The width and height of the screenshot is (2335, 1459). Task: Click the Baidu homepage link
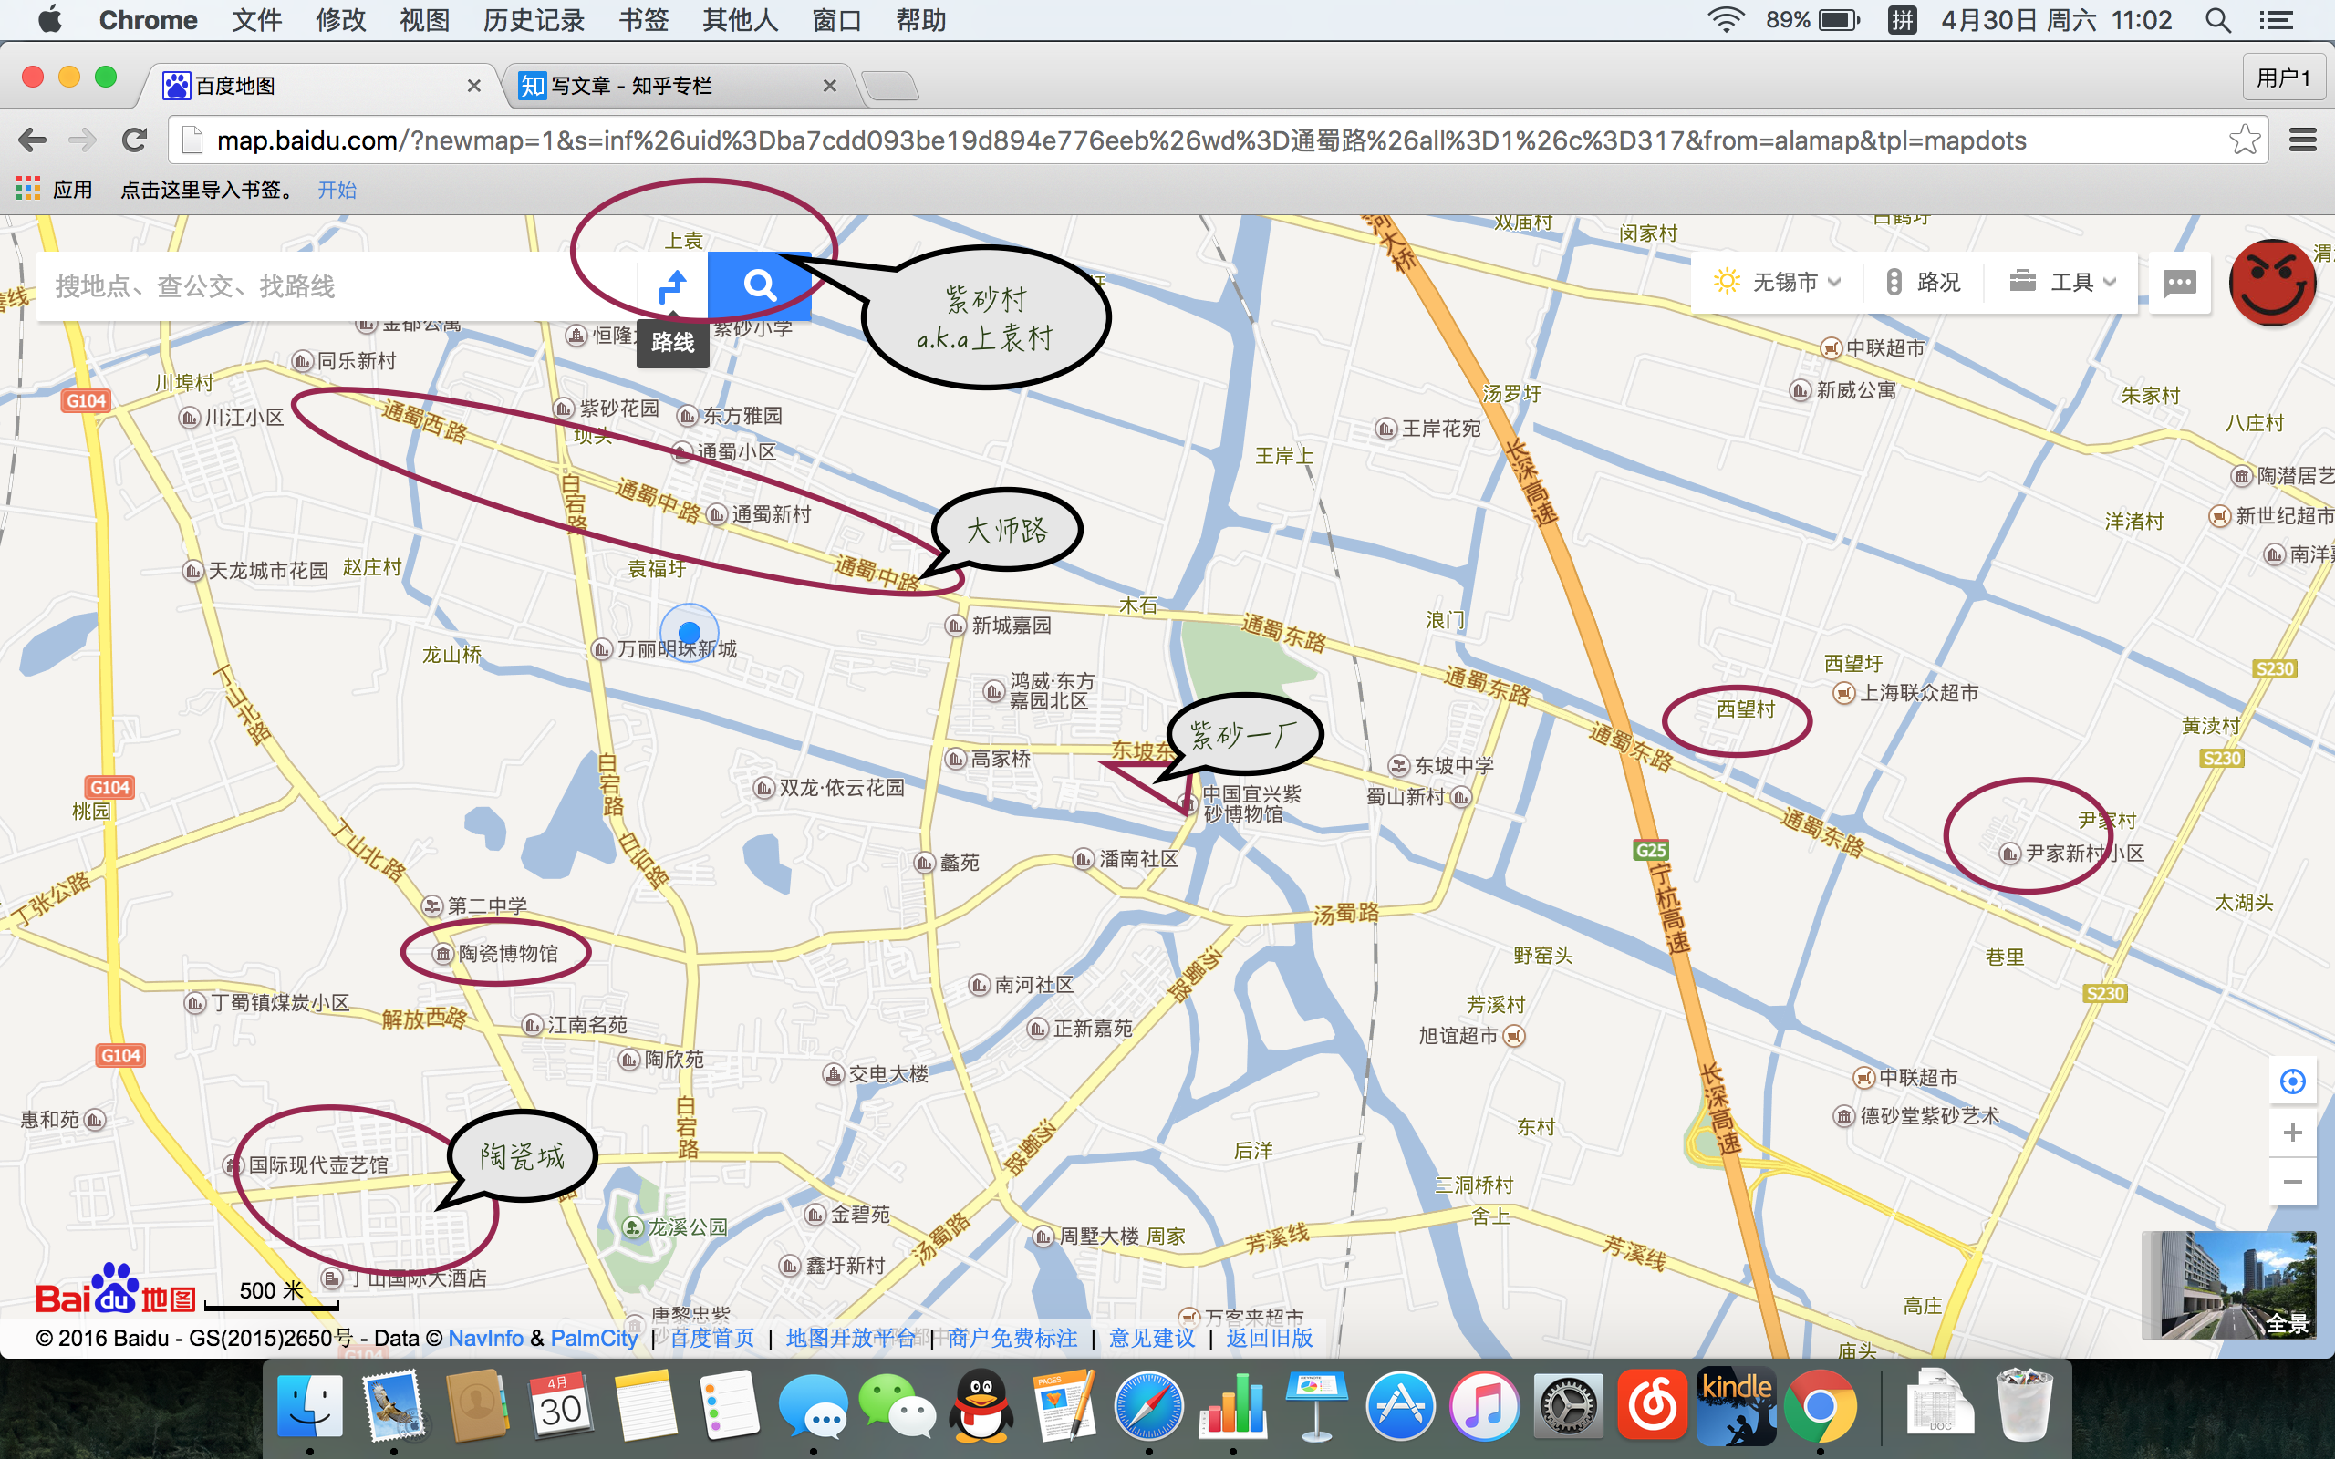[711, 1338]
